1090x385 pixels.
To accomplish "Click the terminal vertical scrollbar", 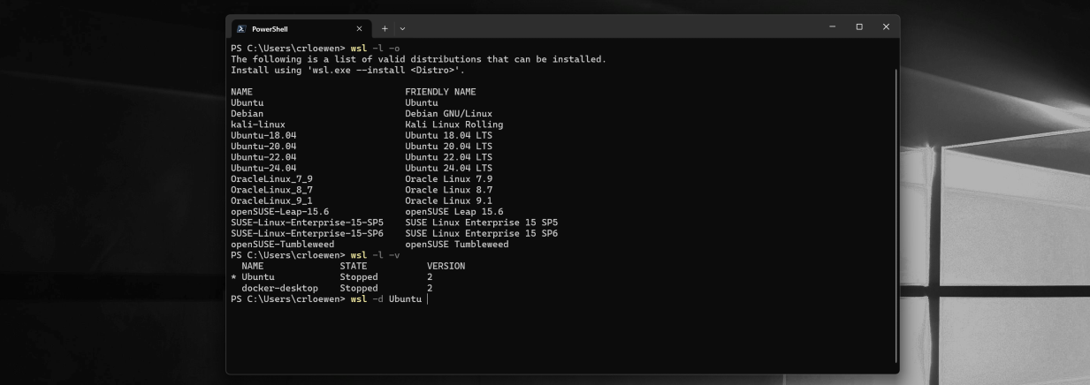I will (896, 215).
